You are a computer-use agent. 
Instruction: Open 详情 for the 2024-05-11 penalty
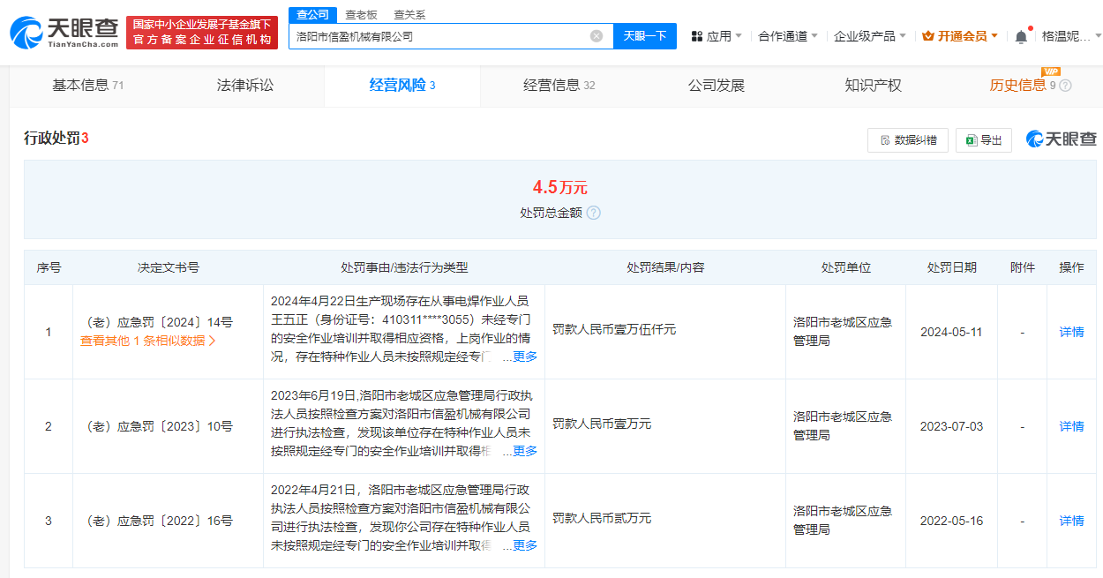click(1071, 332)
